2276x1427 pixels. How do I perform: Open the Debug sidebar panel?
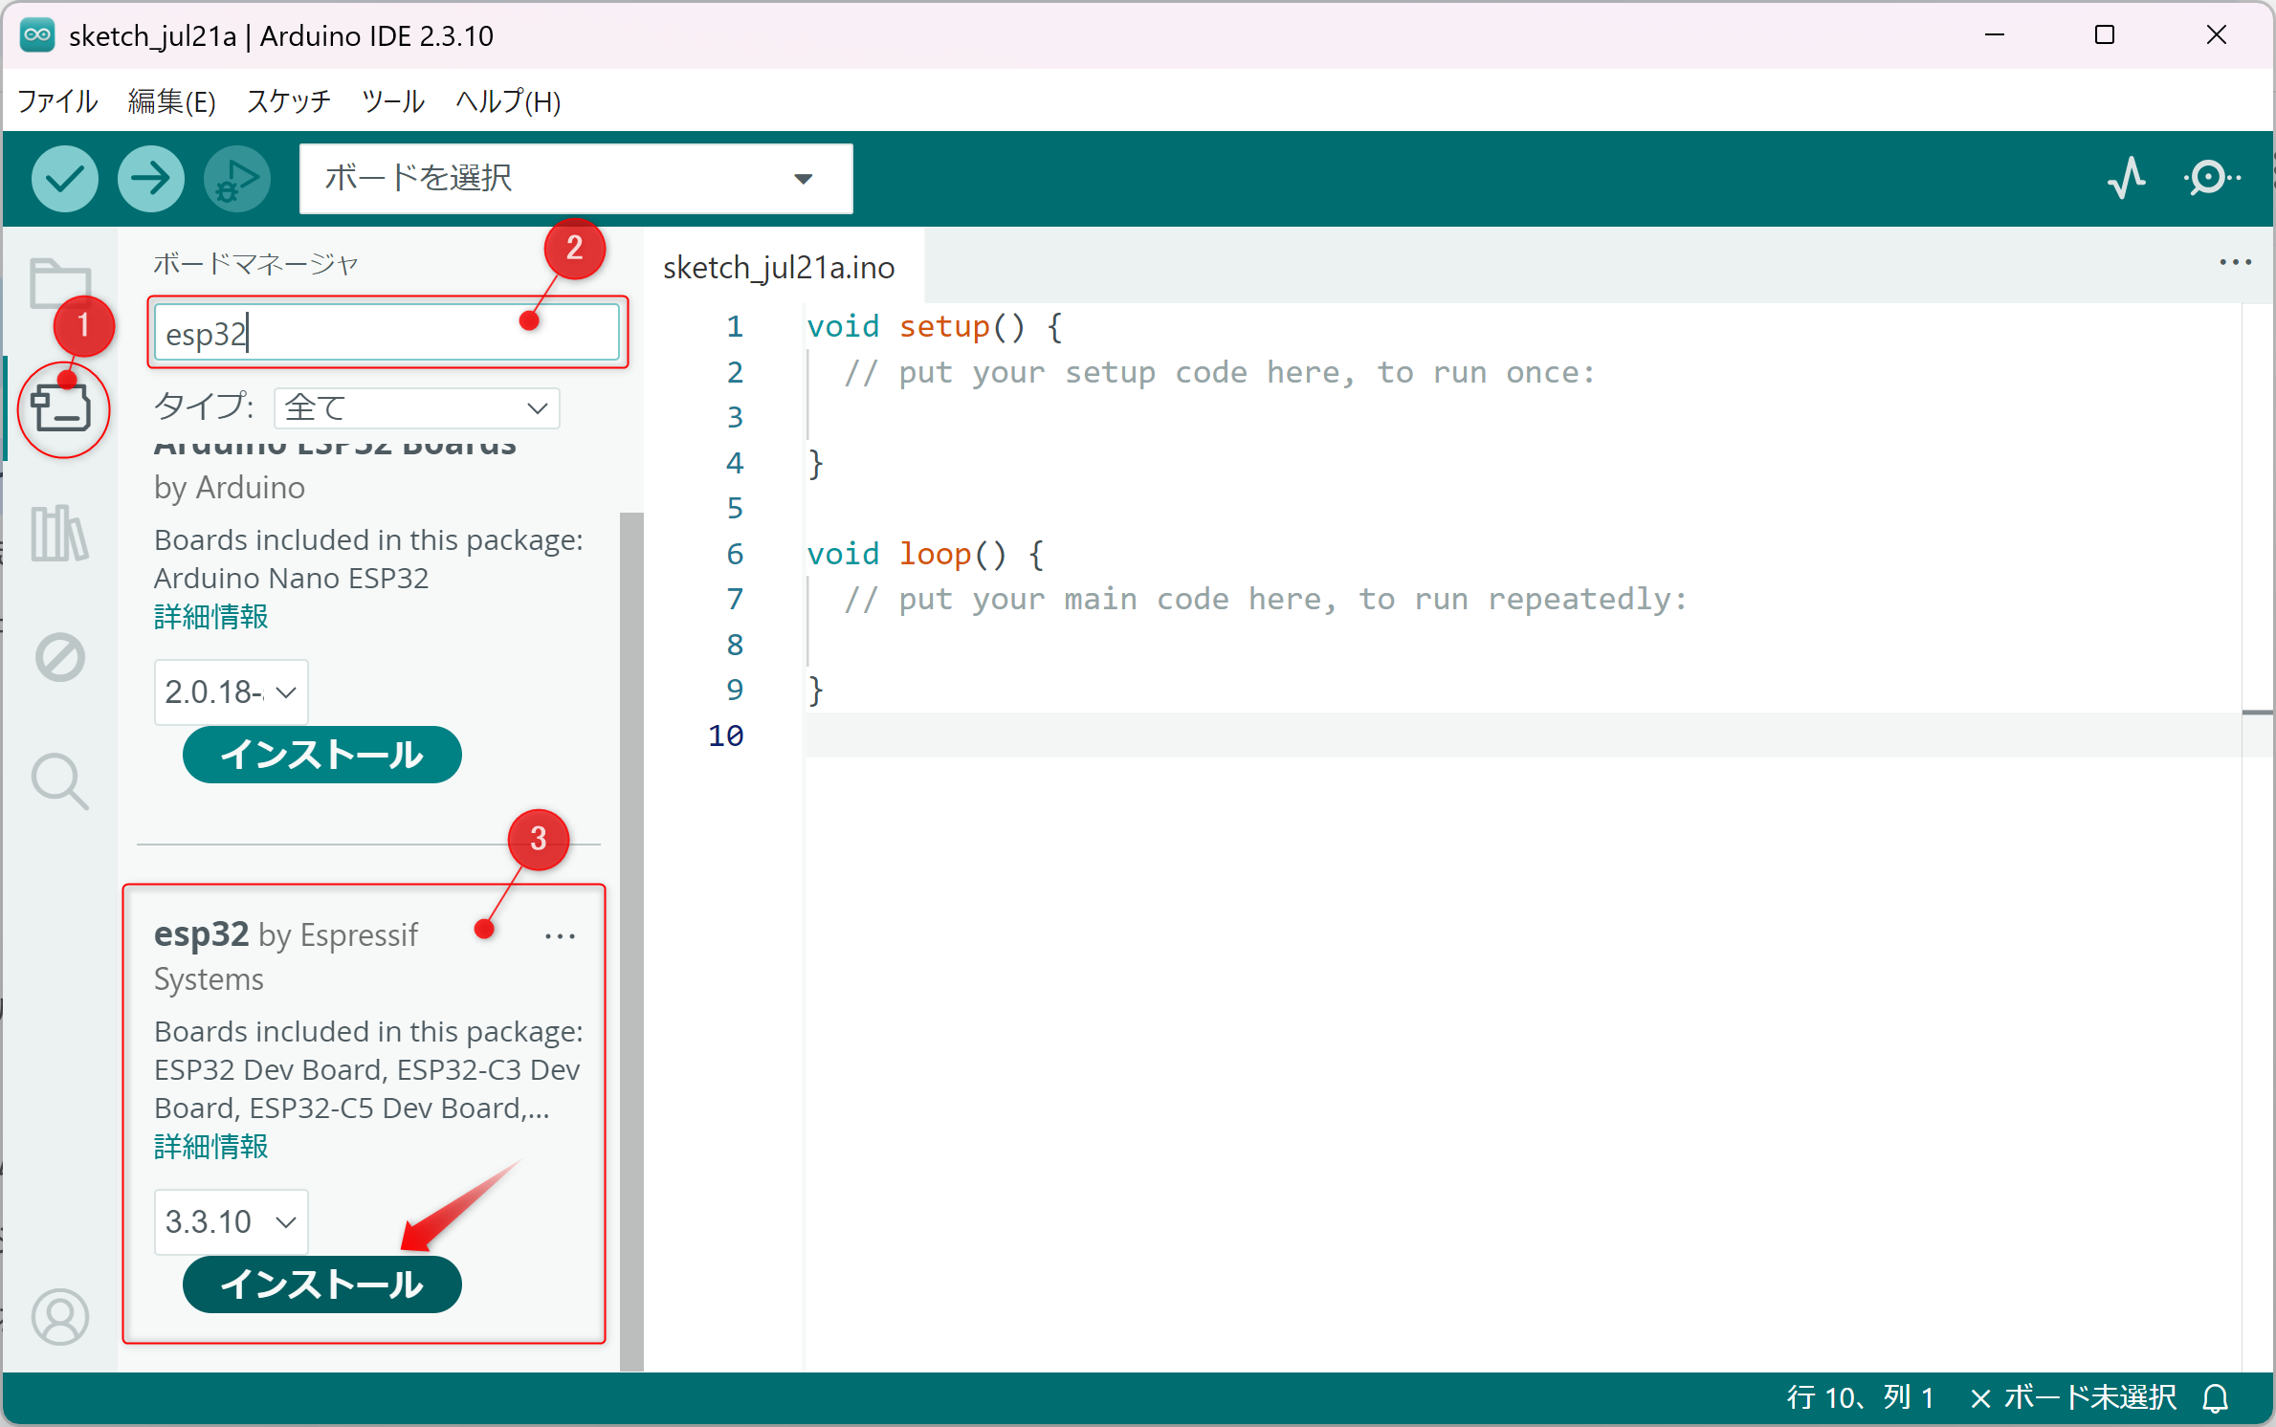click(x=60, y=657)
